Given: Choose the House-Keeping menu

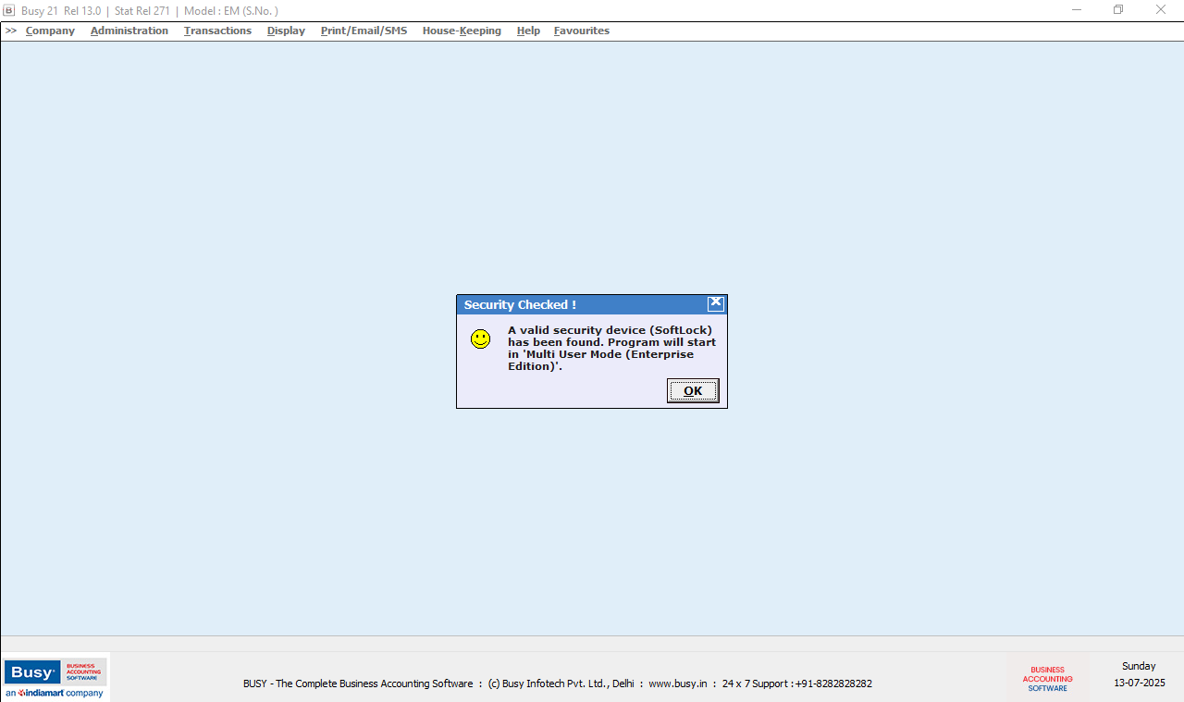Looking at the screenshot, I should [462, 31].
